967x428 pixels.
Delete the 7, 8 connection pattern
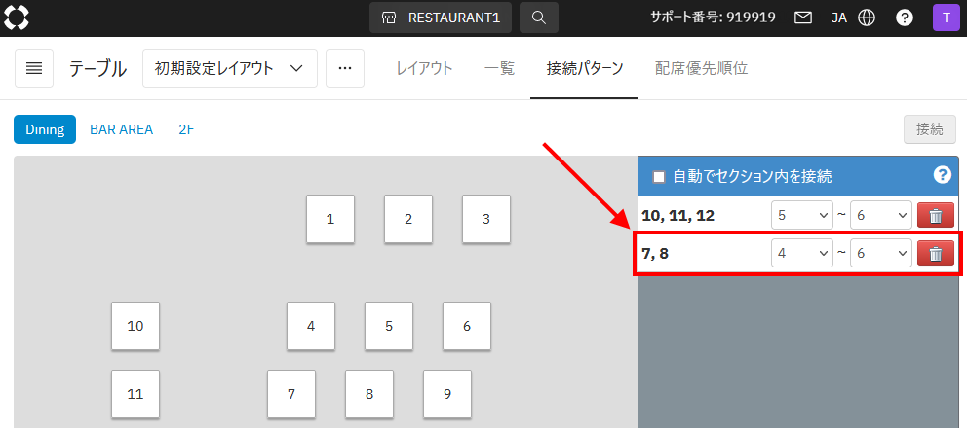pos(935,253)
